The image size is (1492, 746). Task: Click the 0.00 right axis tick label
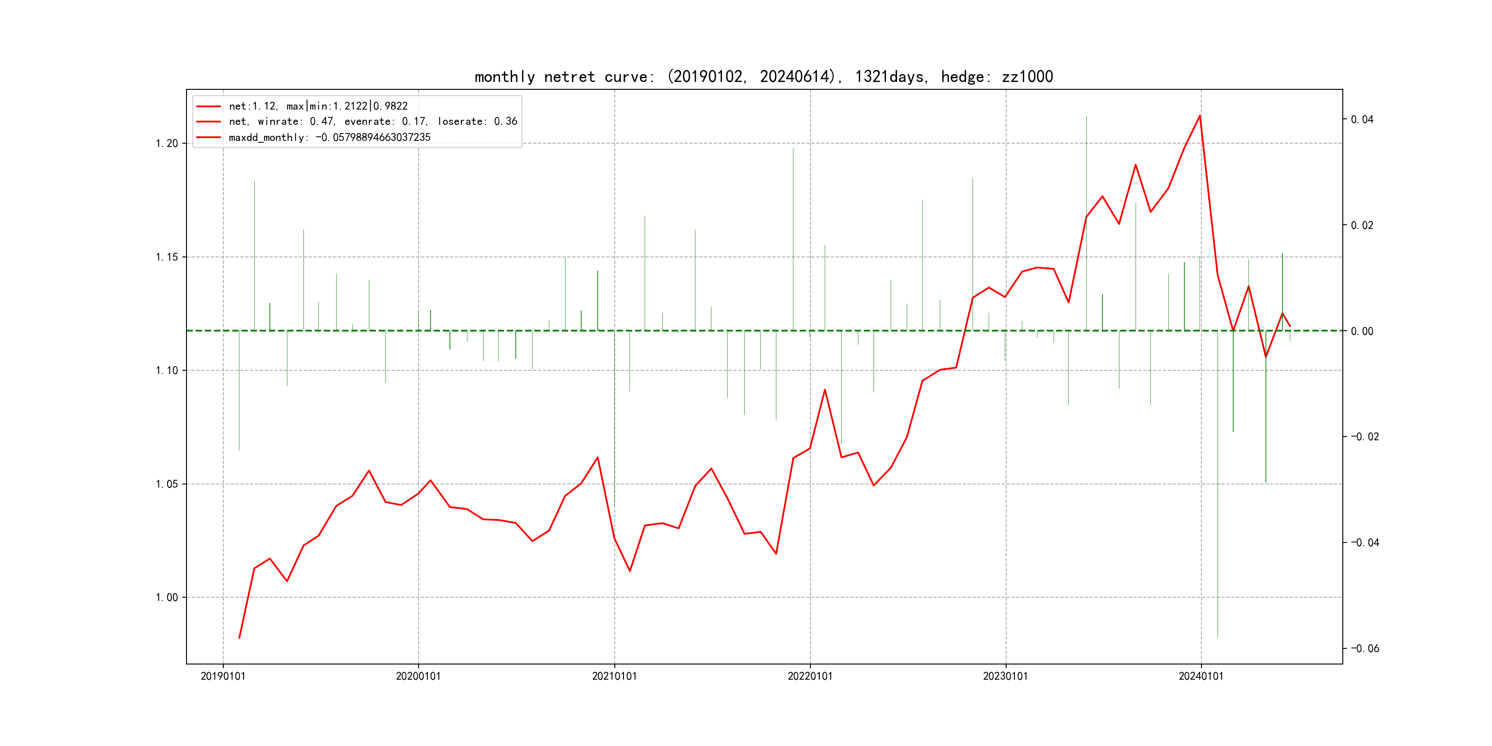[x=1362, y=331]
